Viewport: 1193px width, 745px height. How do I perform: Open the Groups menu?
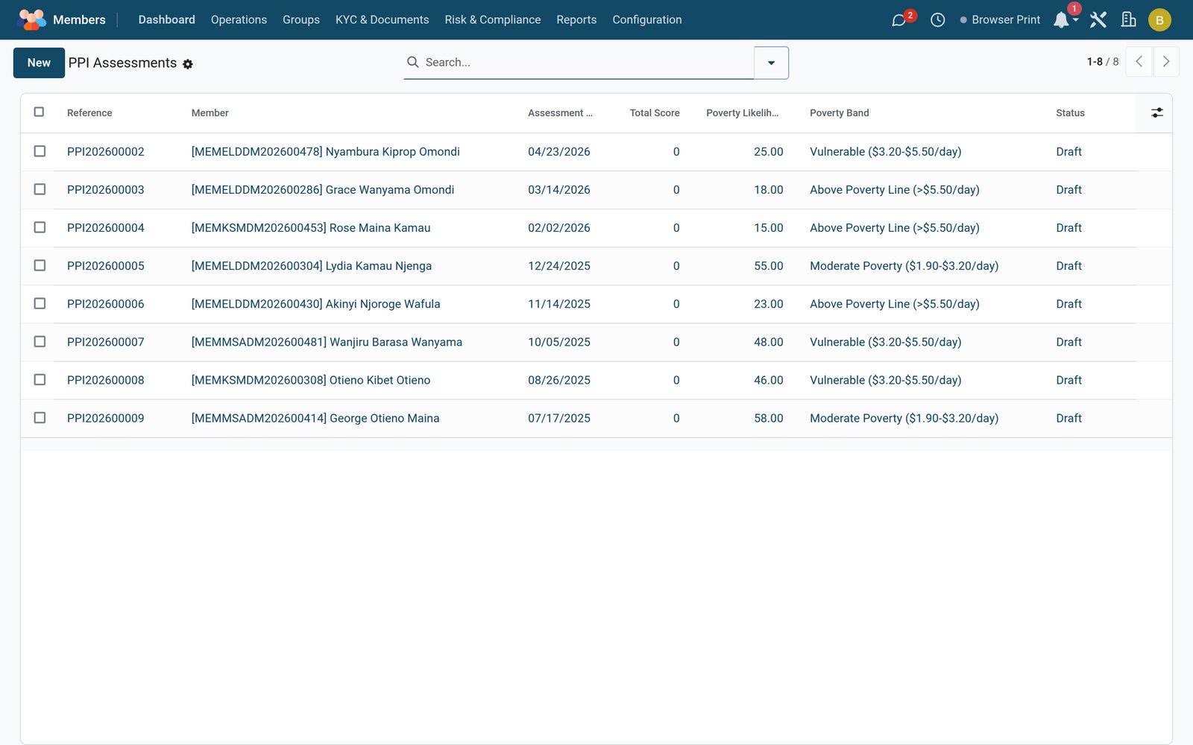(x=301, y=20)
